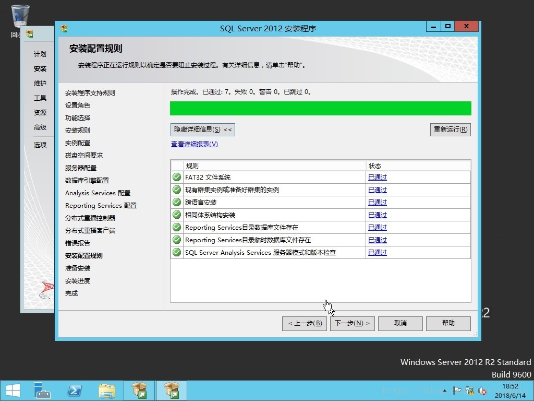Screen dimensions: 534x401
Task: Open 已通过 link for 现有群集实例 rule
Action: click(x=378, y=190)
